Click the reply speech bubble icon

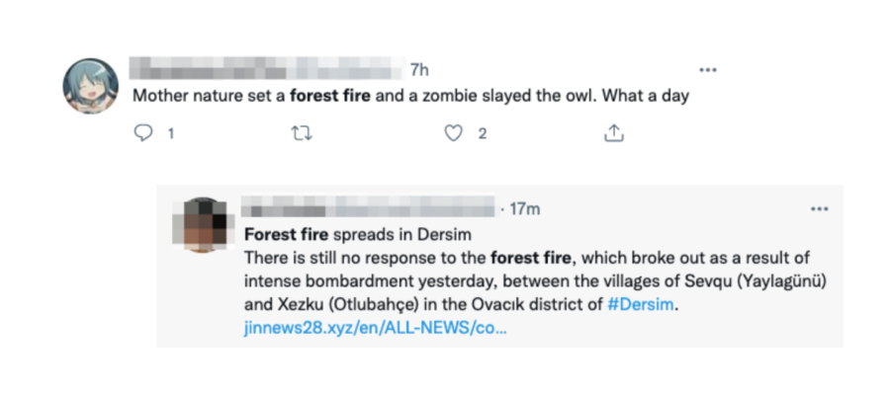143,133
